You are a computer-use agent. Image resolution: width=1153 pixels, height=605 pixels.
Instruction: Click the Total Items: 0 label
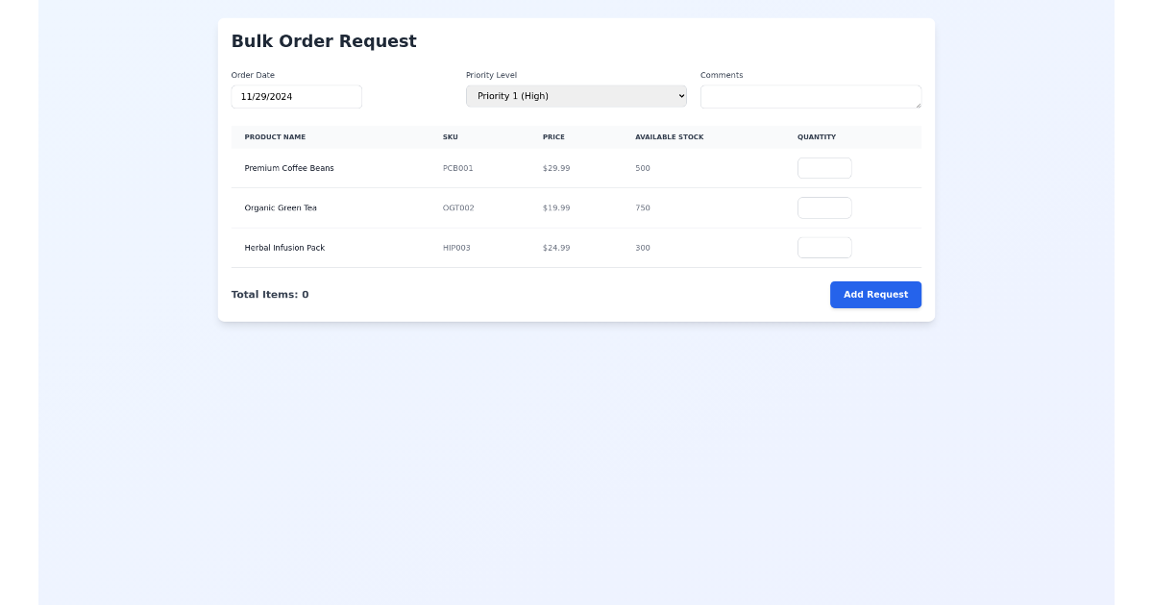click(x=270, y=294)
